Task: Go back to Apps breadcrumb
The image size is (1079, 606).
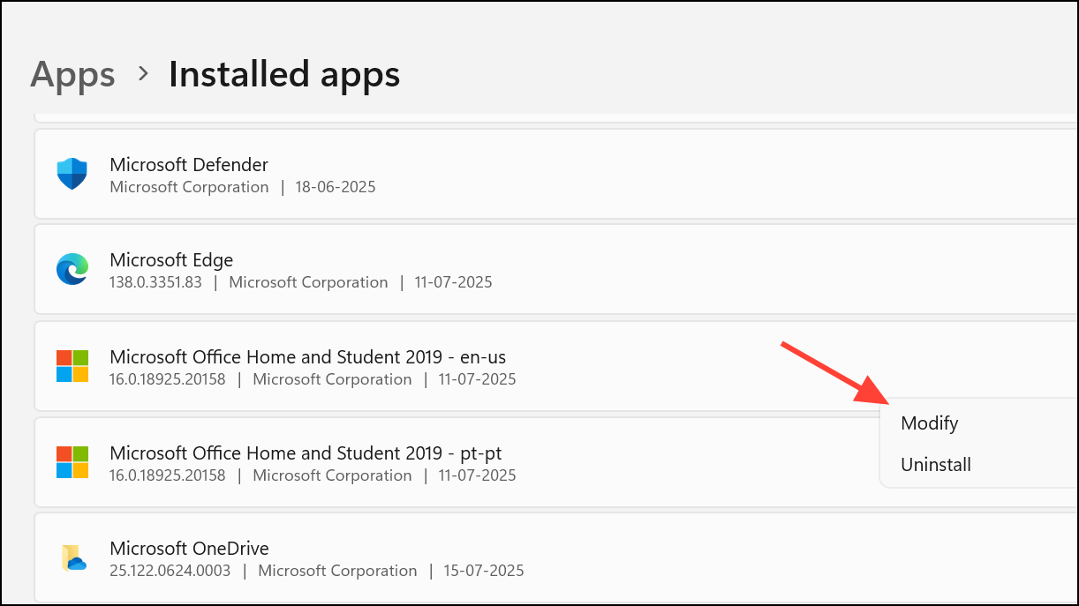Action: tap(72, 75)
